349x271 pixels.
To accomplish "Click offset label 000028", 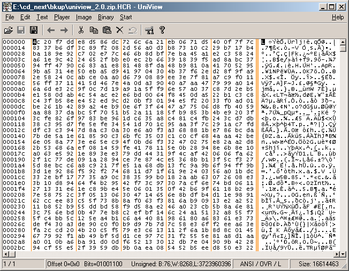I will tap(14, 53).
